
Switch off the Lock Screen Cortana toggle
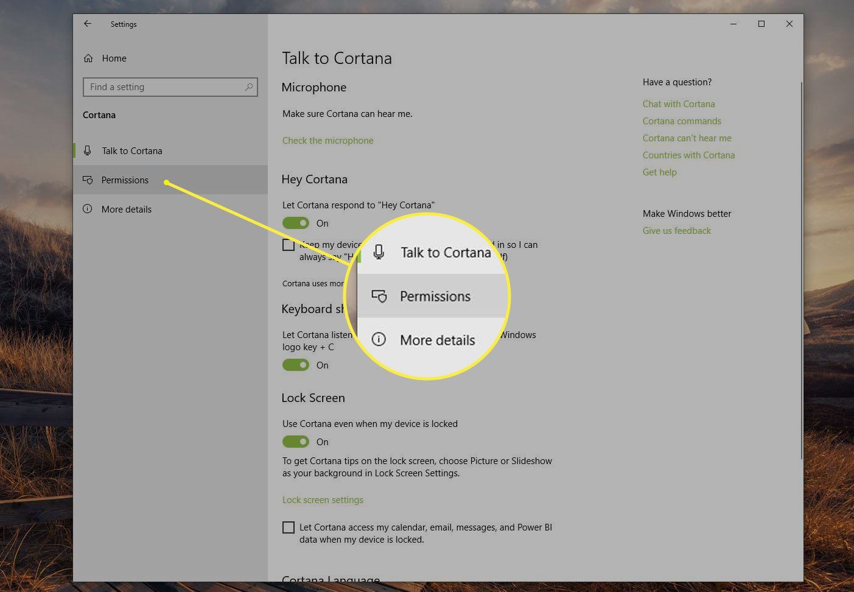(296, 442)
